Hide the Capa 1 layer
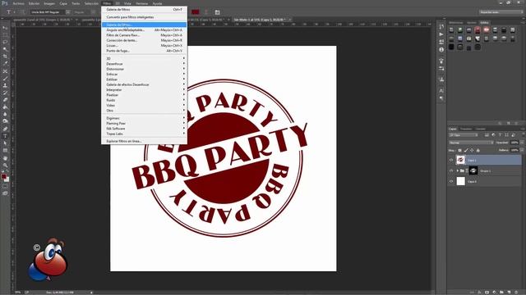The width and height of the screenshot is (526, 295). [x=451, y=160]
